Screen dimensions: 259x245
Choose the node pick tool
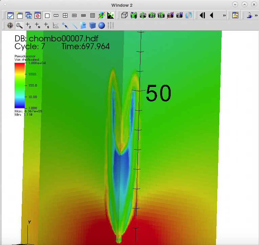38,25
